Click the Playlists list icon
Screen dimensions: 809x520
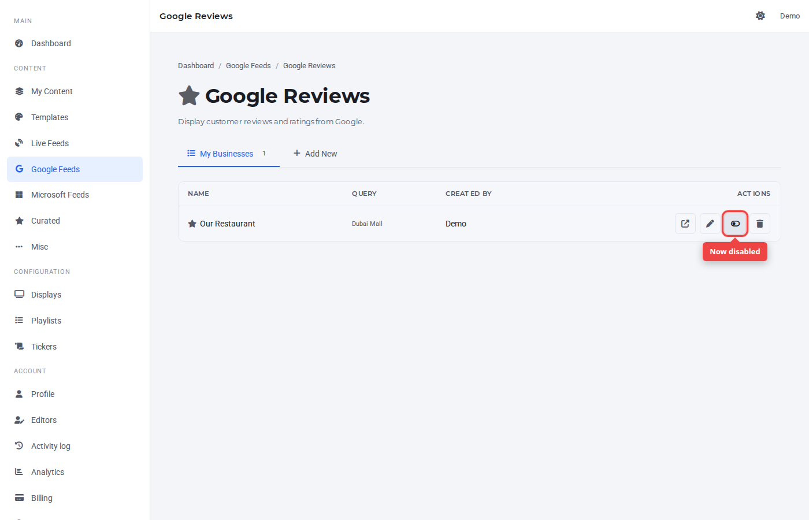point(19,321)
